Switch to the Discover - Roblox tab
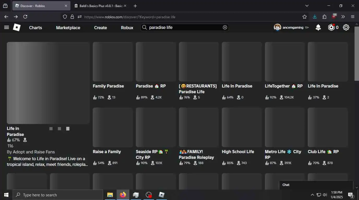This screenshot has height=200, width=359. pos(41,6)
